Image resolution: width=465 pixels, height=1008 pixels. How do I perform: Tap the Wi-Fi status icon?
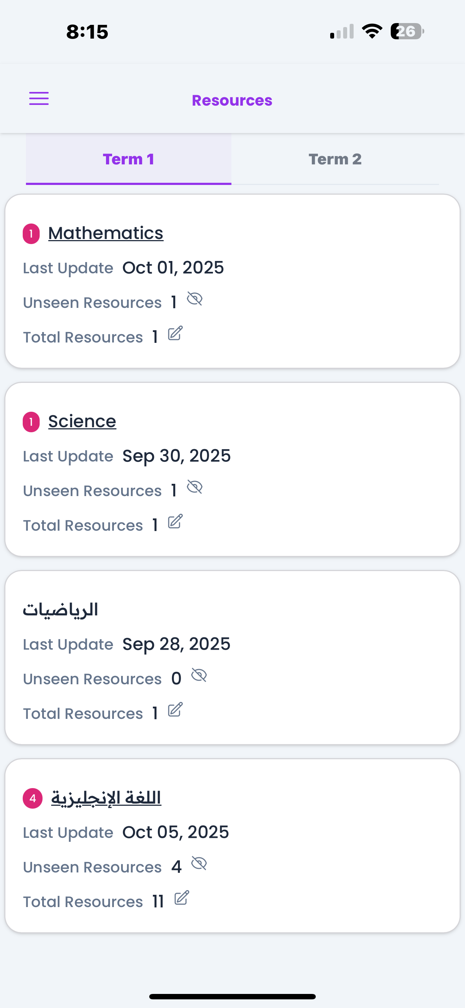(x=372, y=31)
